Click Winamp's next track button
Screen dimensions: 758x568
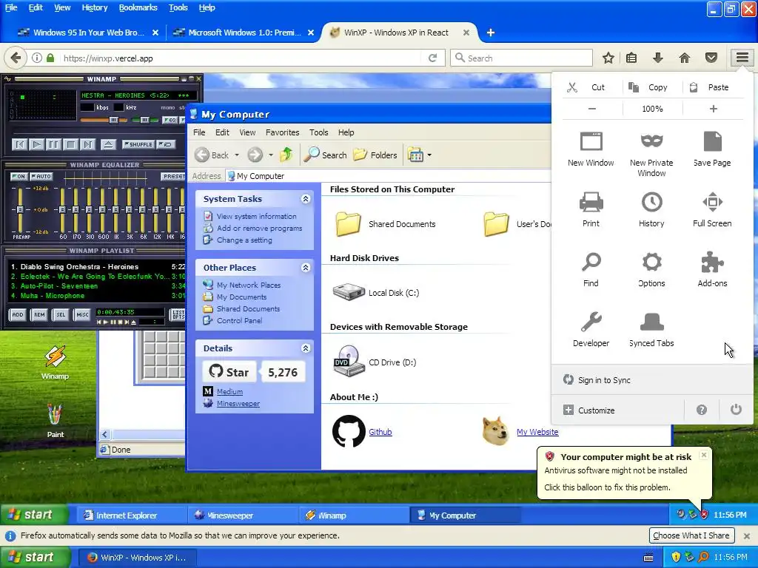(x=87, y=144)
